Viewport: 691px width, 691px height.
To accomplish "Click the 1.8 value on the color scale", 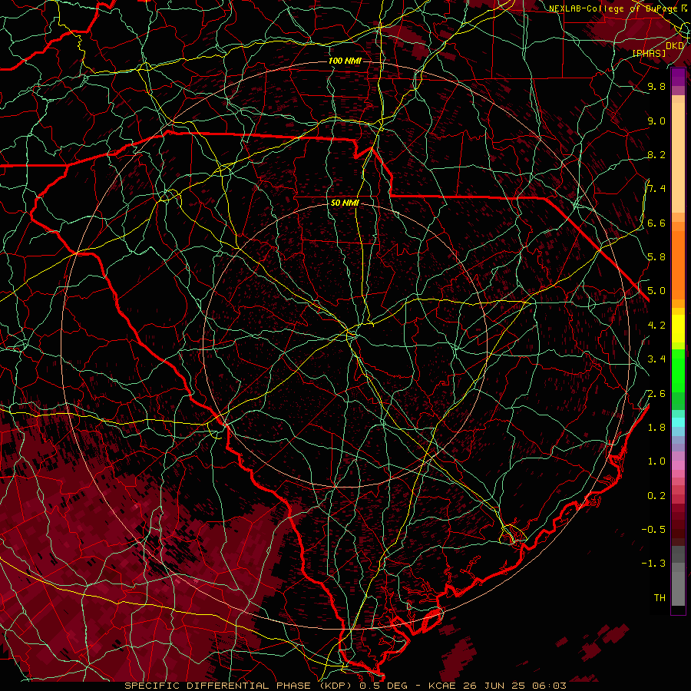I will (656, 428).
